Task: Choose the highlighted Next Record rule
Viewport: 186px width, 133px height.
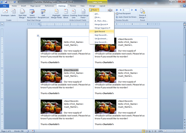Action: click(x=102, y=31)
